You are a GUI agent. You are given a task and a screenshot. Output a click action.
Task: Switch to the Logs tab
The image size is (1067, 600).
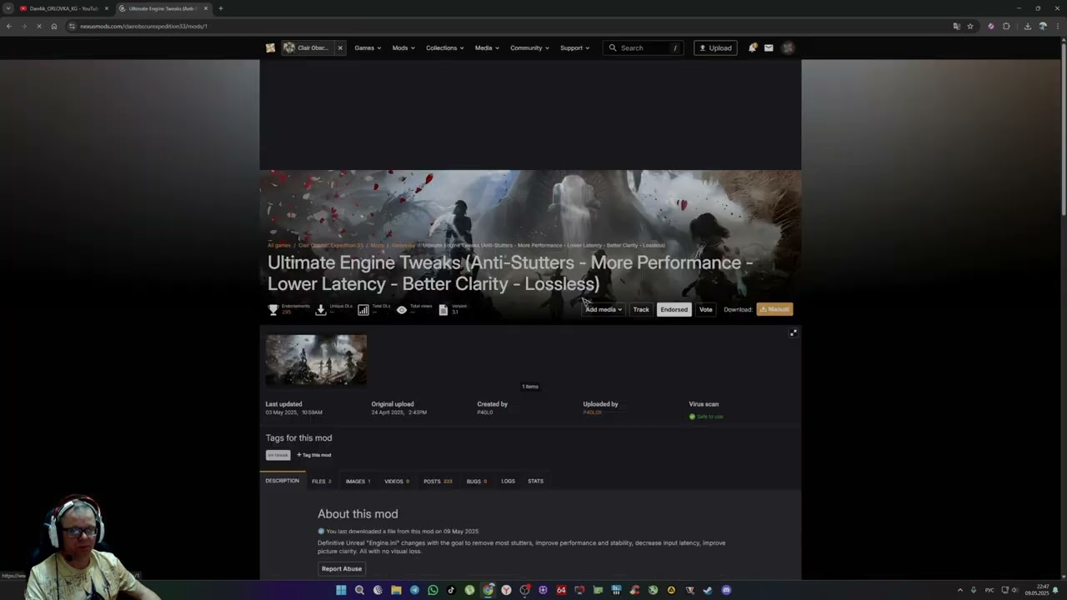coord(508,481)
